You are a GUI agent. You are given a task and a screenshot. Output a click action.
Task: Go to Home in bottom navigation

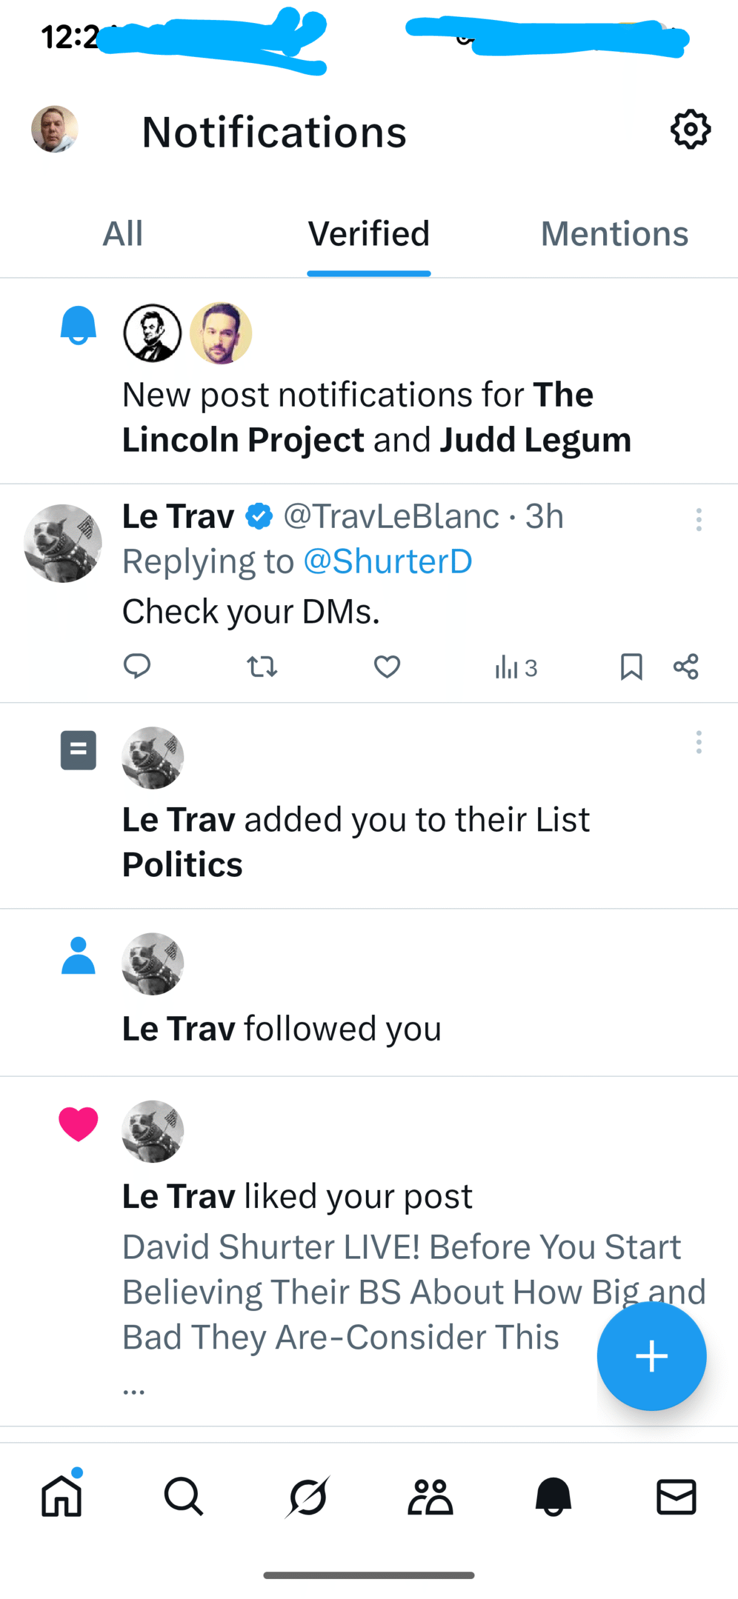click(x=62, y=1497)
